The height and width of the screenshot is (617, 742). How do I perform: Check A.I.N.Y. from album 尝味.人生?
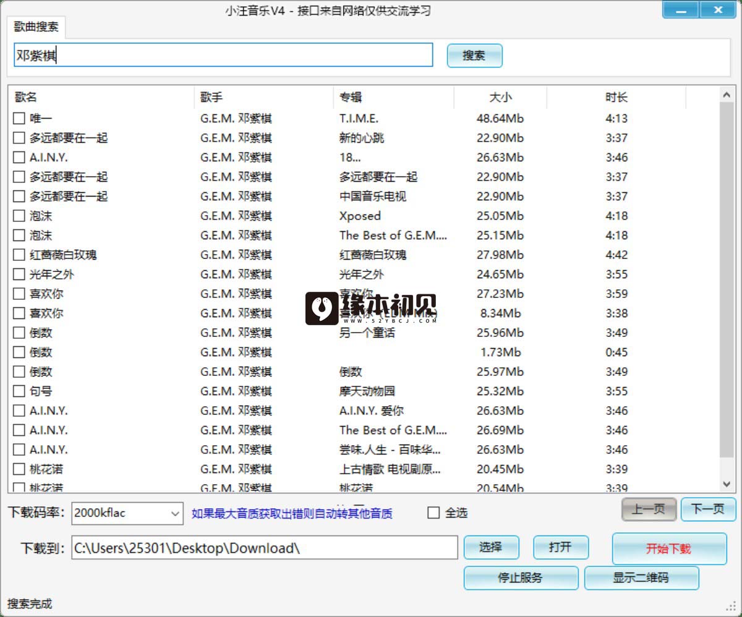coord(19,449)
